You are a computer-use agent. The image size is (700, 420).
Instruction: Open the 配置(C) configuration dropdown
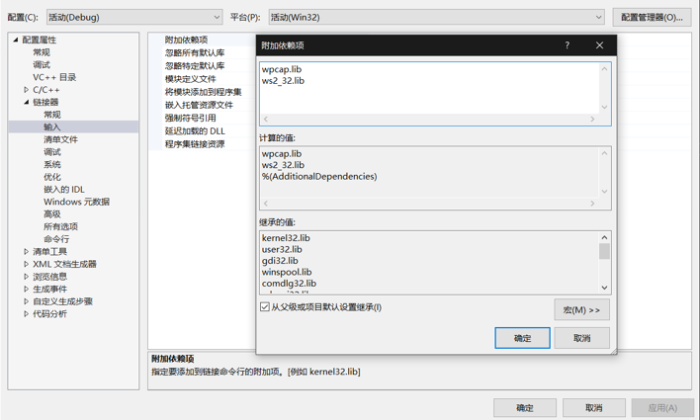pyautogui.click(x=133, y=18)
